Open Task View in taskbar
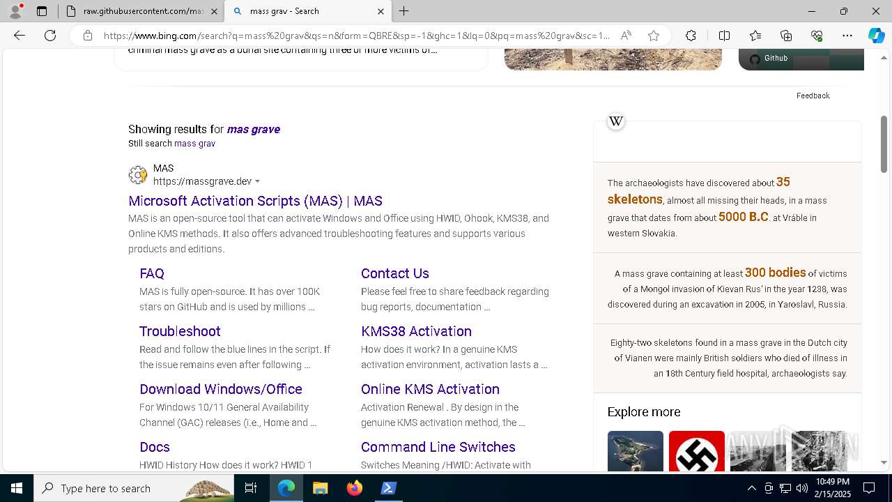The image size is (892, 502). [251, 488]
